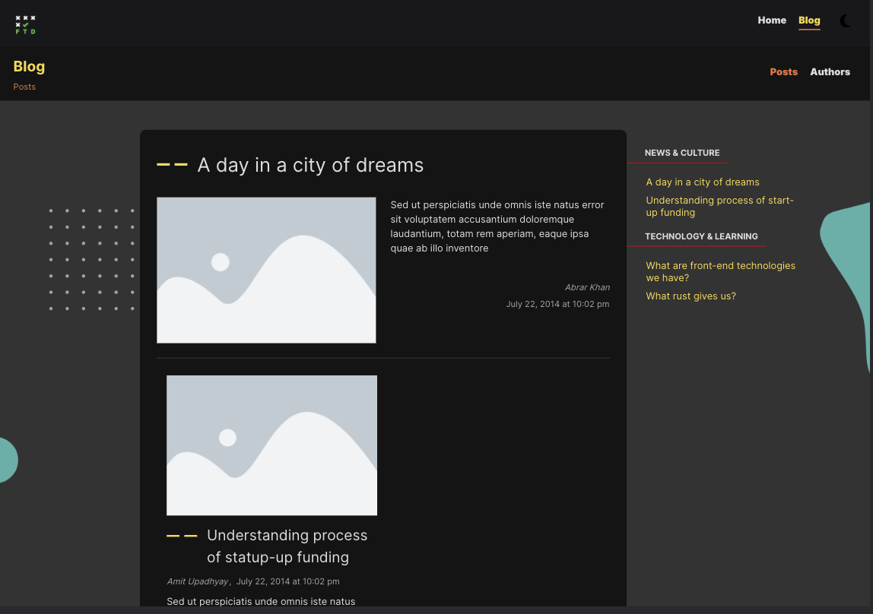Click the date July 22, 2014 under Abrar Khan
873x614 pixels.
pyautogui.click(x=557, y=304)
